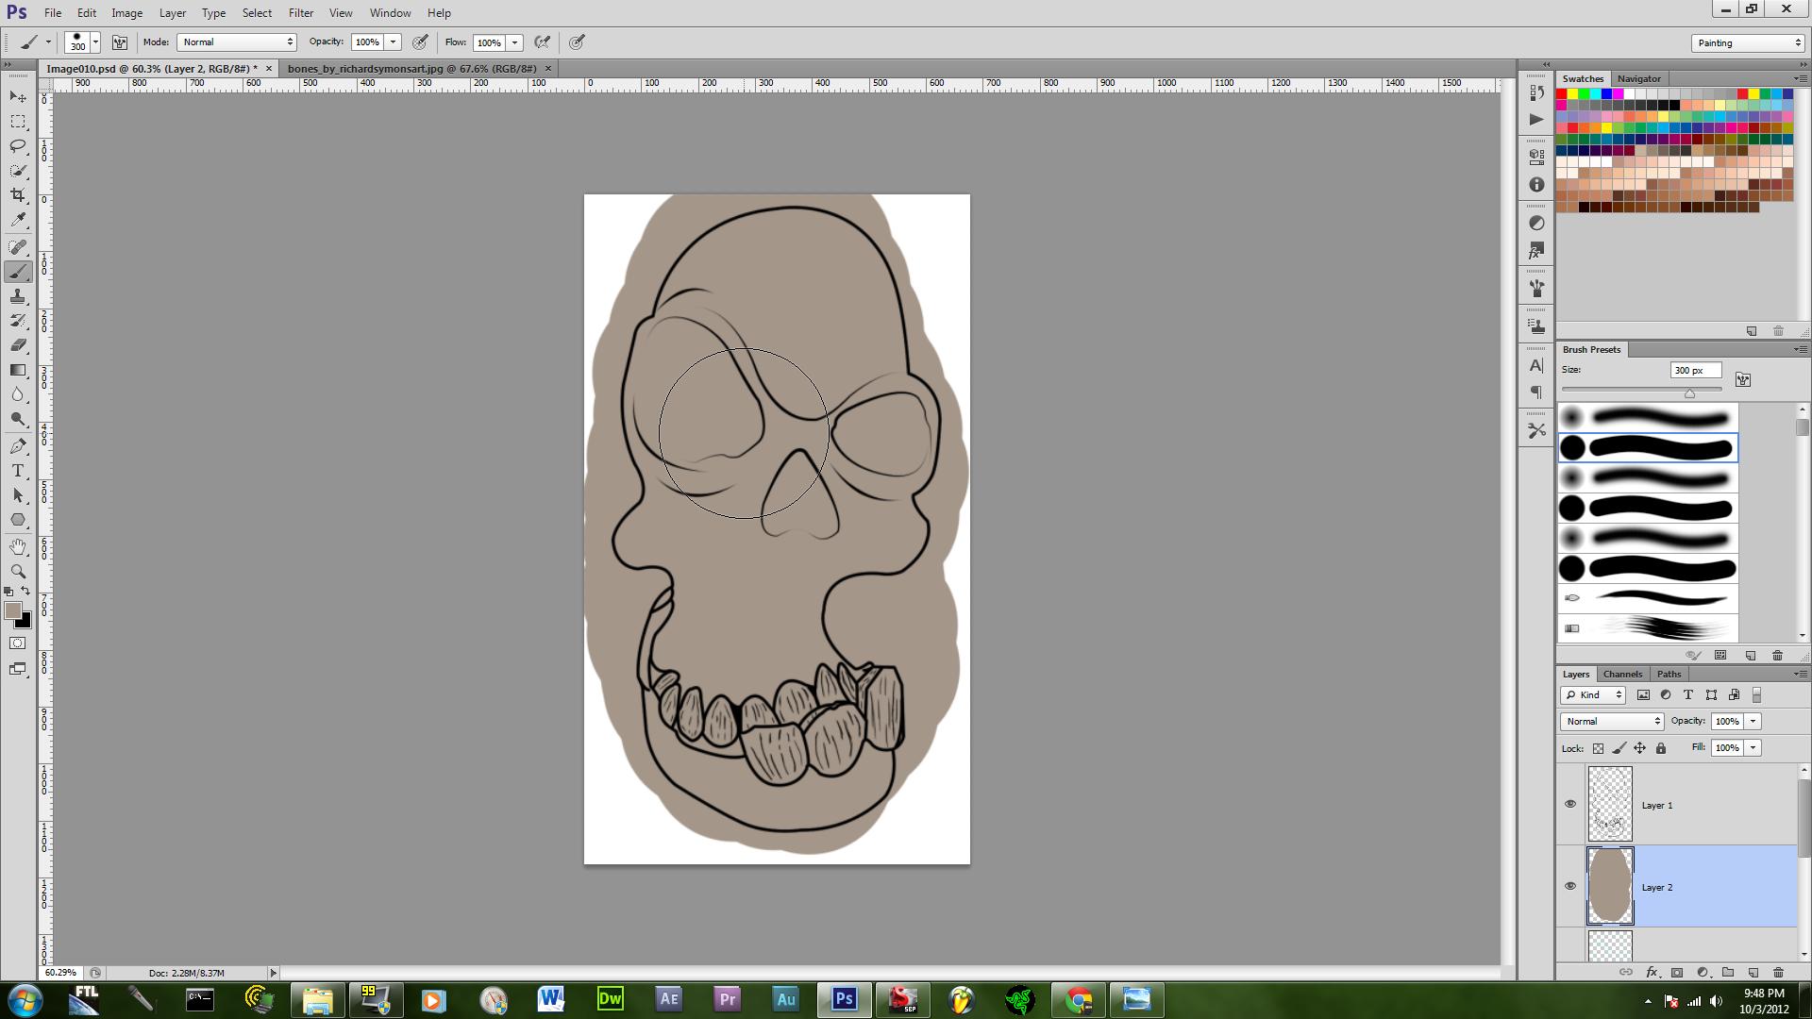Open the layer Fill dropdown arrow
The height and width of the screenshot is (1019, 1812).
coord(1753,748)
